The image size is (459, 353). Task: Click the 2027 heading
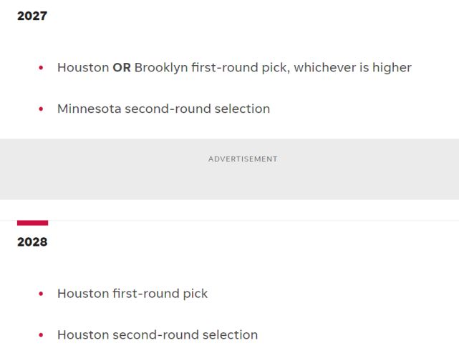(32, 16)
